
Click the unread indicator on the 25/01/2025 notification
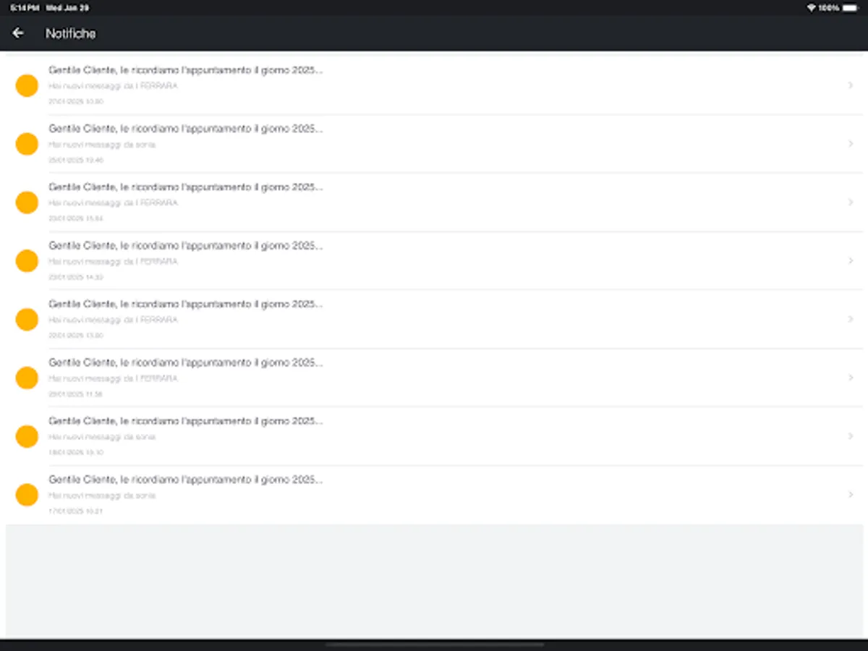[x=27, y=144]
